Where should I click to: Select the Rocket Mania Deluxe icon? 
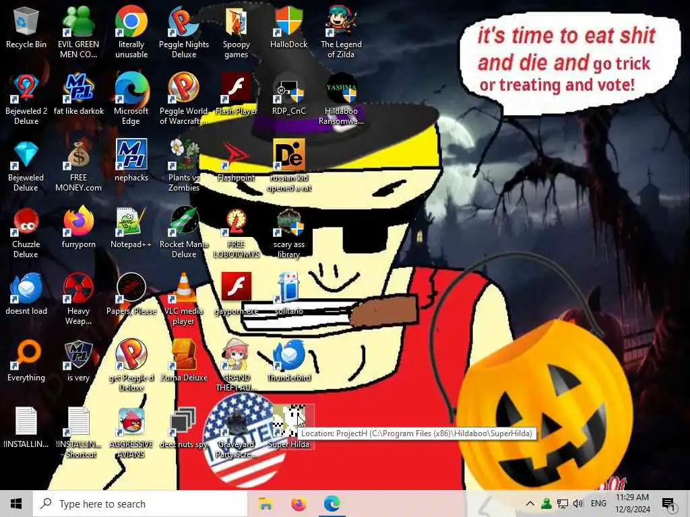click(184, 233)
